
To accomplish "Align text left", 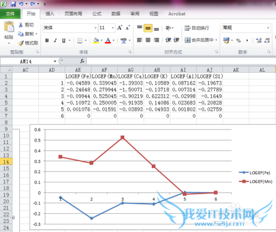I will [x=140, y=40].
